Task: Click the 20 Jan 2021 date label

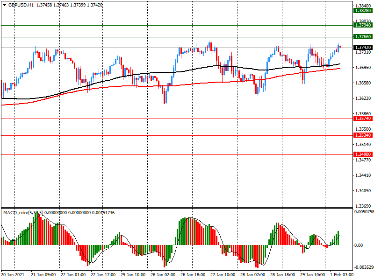Action: click(x=13, y=275)
